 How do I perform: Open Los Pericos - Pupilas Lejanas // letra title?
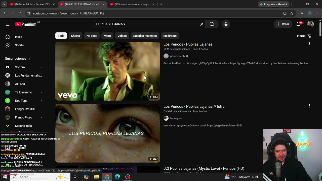(x=194, y=106)
